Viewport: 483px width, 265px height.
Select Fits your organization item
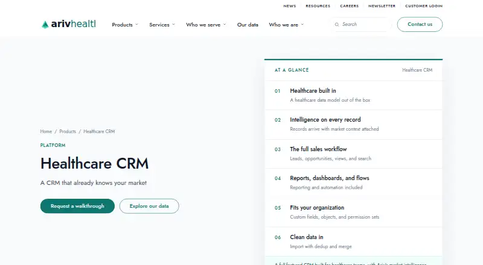coord(353,212)
